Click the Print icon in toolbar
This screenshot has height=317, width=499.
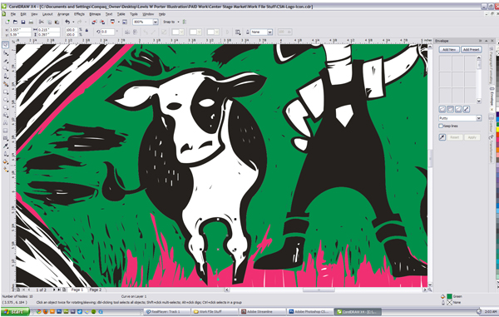[31, 22]
